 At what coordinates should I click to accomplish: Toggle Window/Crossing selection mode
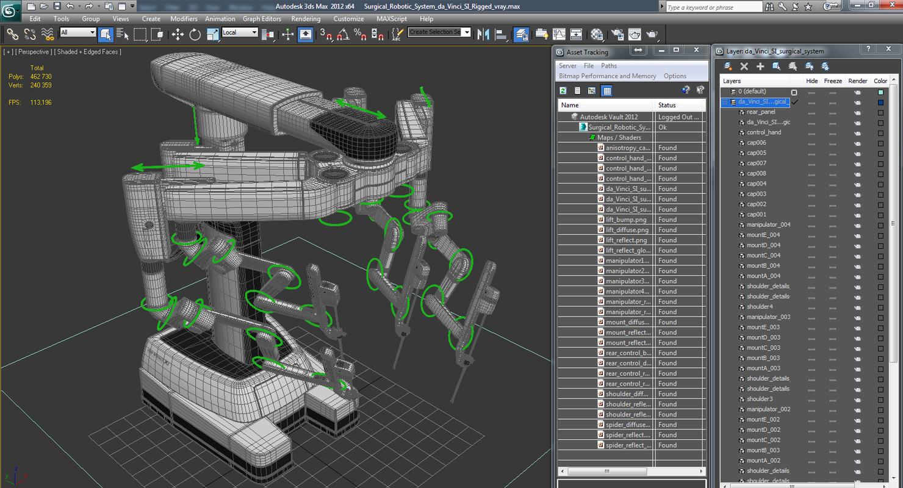pyautogui.click(x=157, y=34)
